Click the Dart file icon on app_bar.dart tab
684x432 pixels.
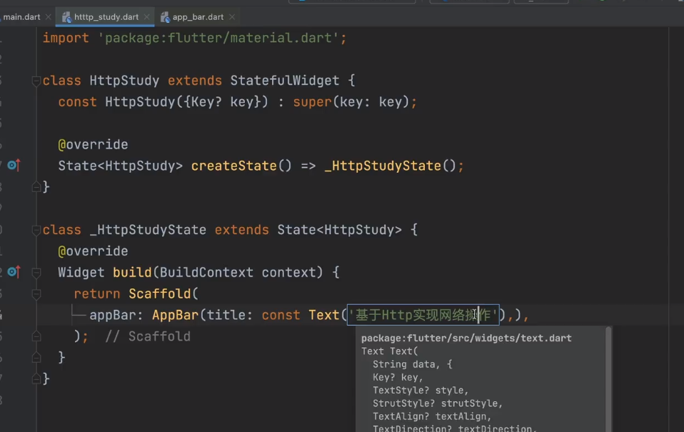pos(165,17)
